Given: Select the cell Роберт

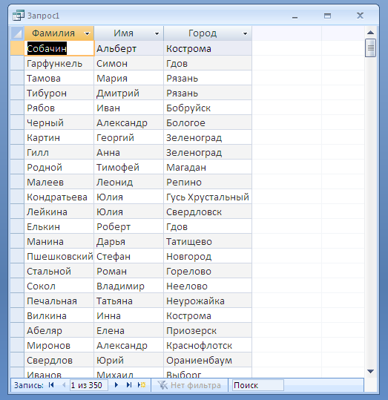Looking at the screenshot, I should (x=129, y=226).
